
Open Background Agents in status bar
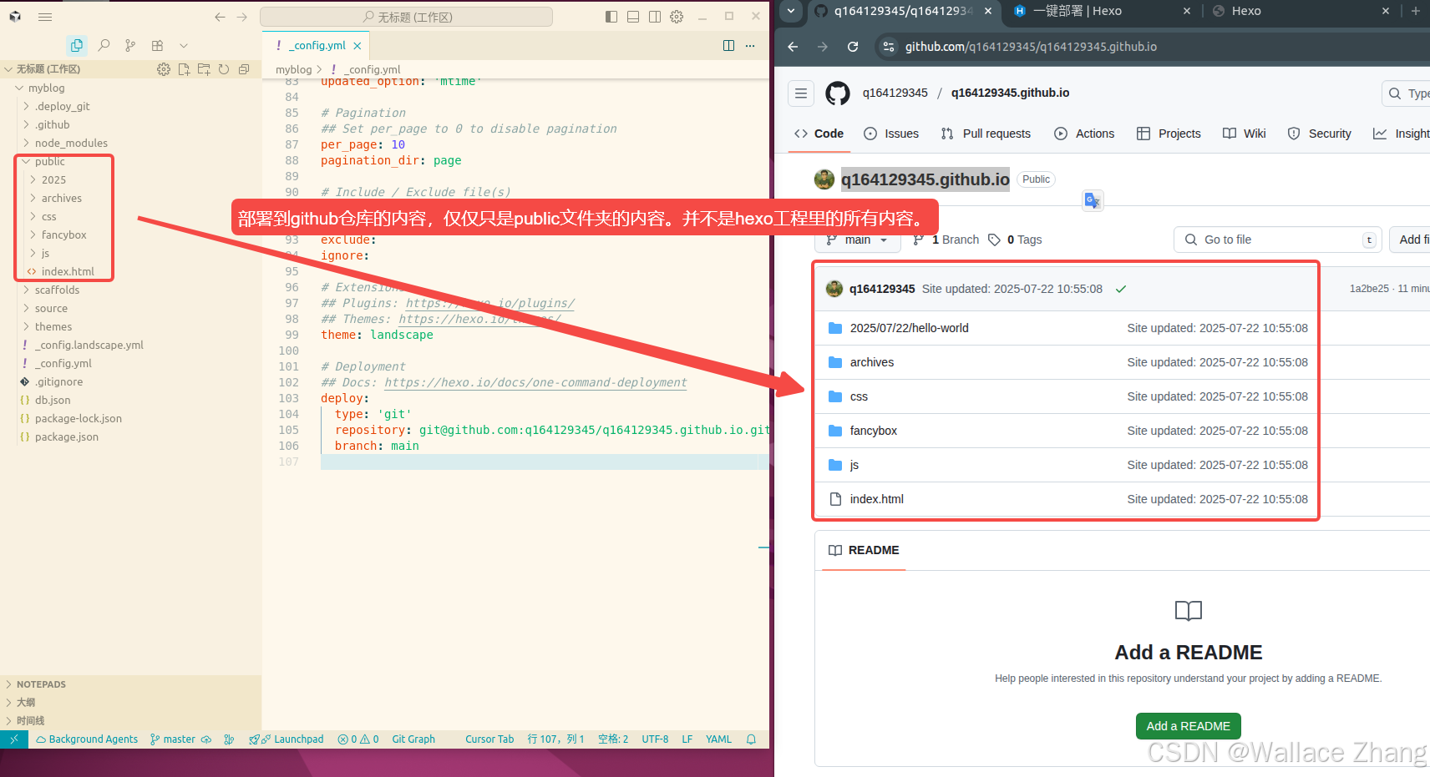[87, 739]
